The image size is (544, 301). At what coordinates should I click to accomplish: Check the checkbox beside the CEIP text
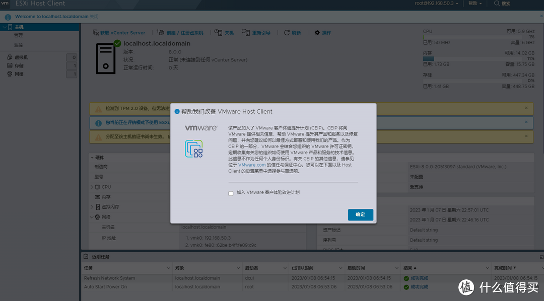(x=230, y=193)
